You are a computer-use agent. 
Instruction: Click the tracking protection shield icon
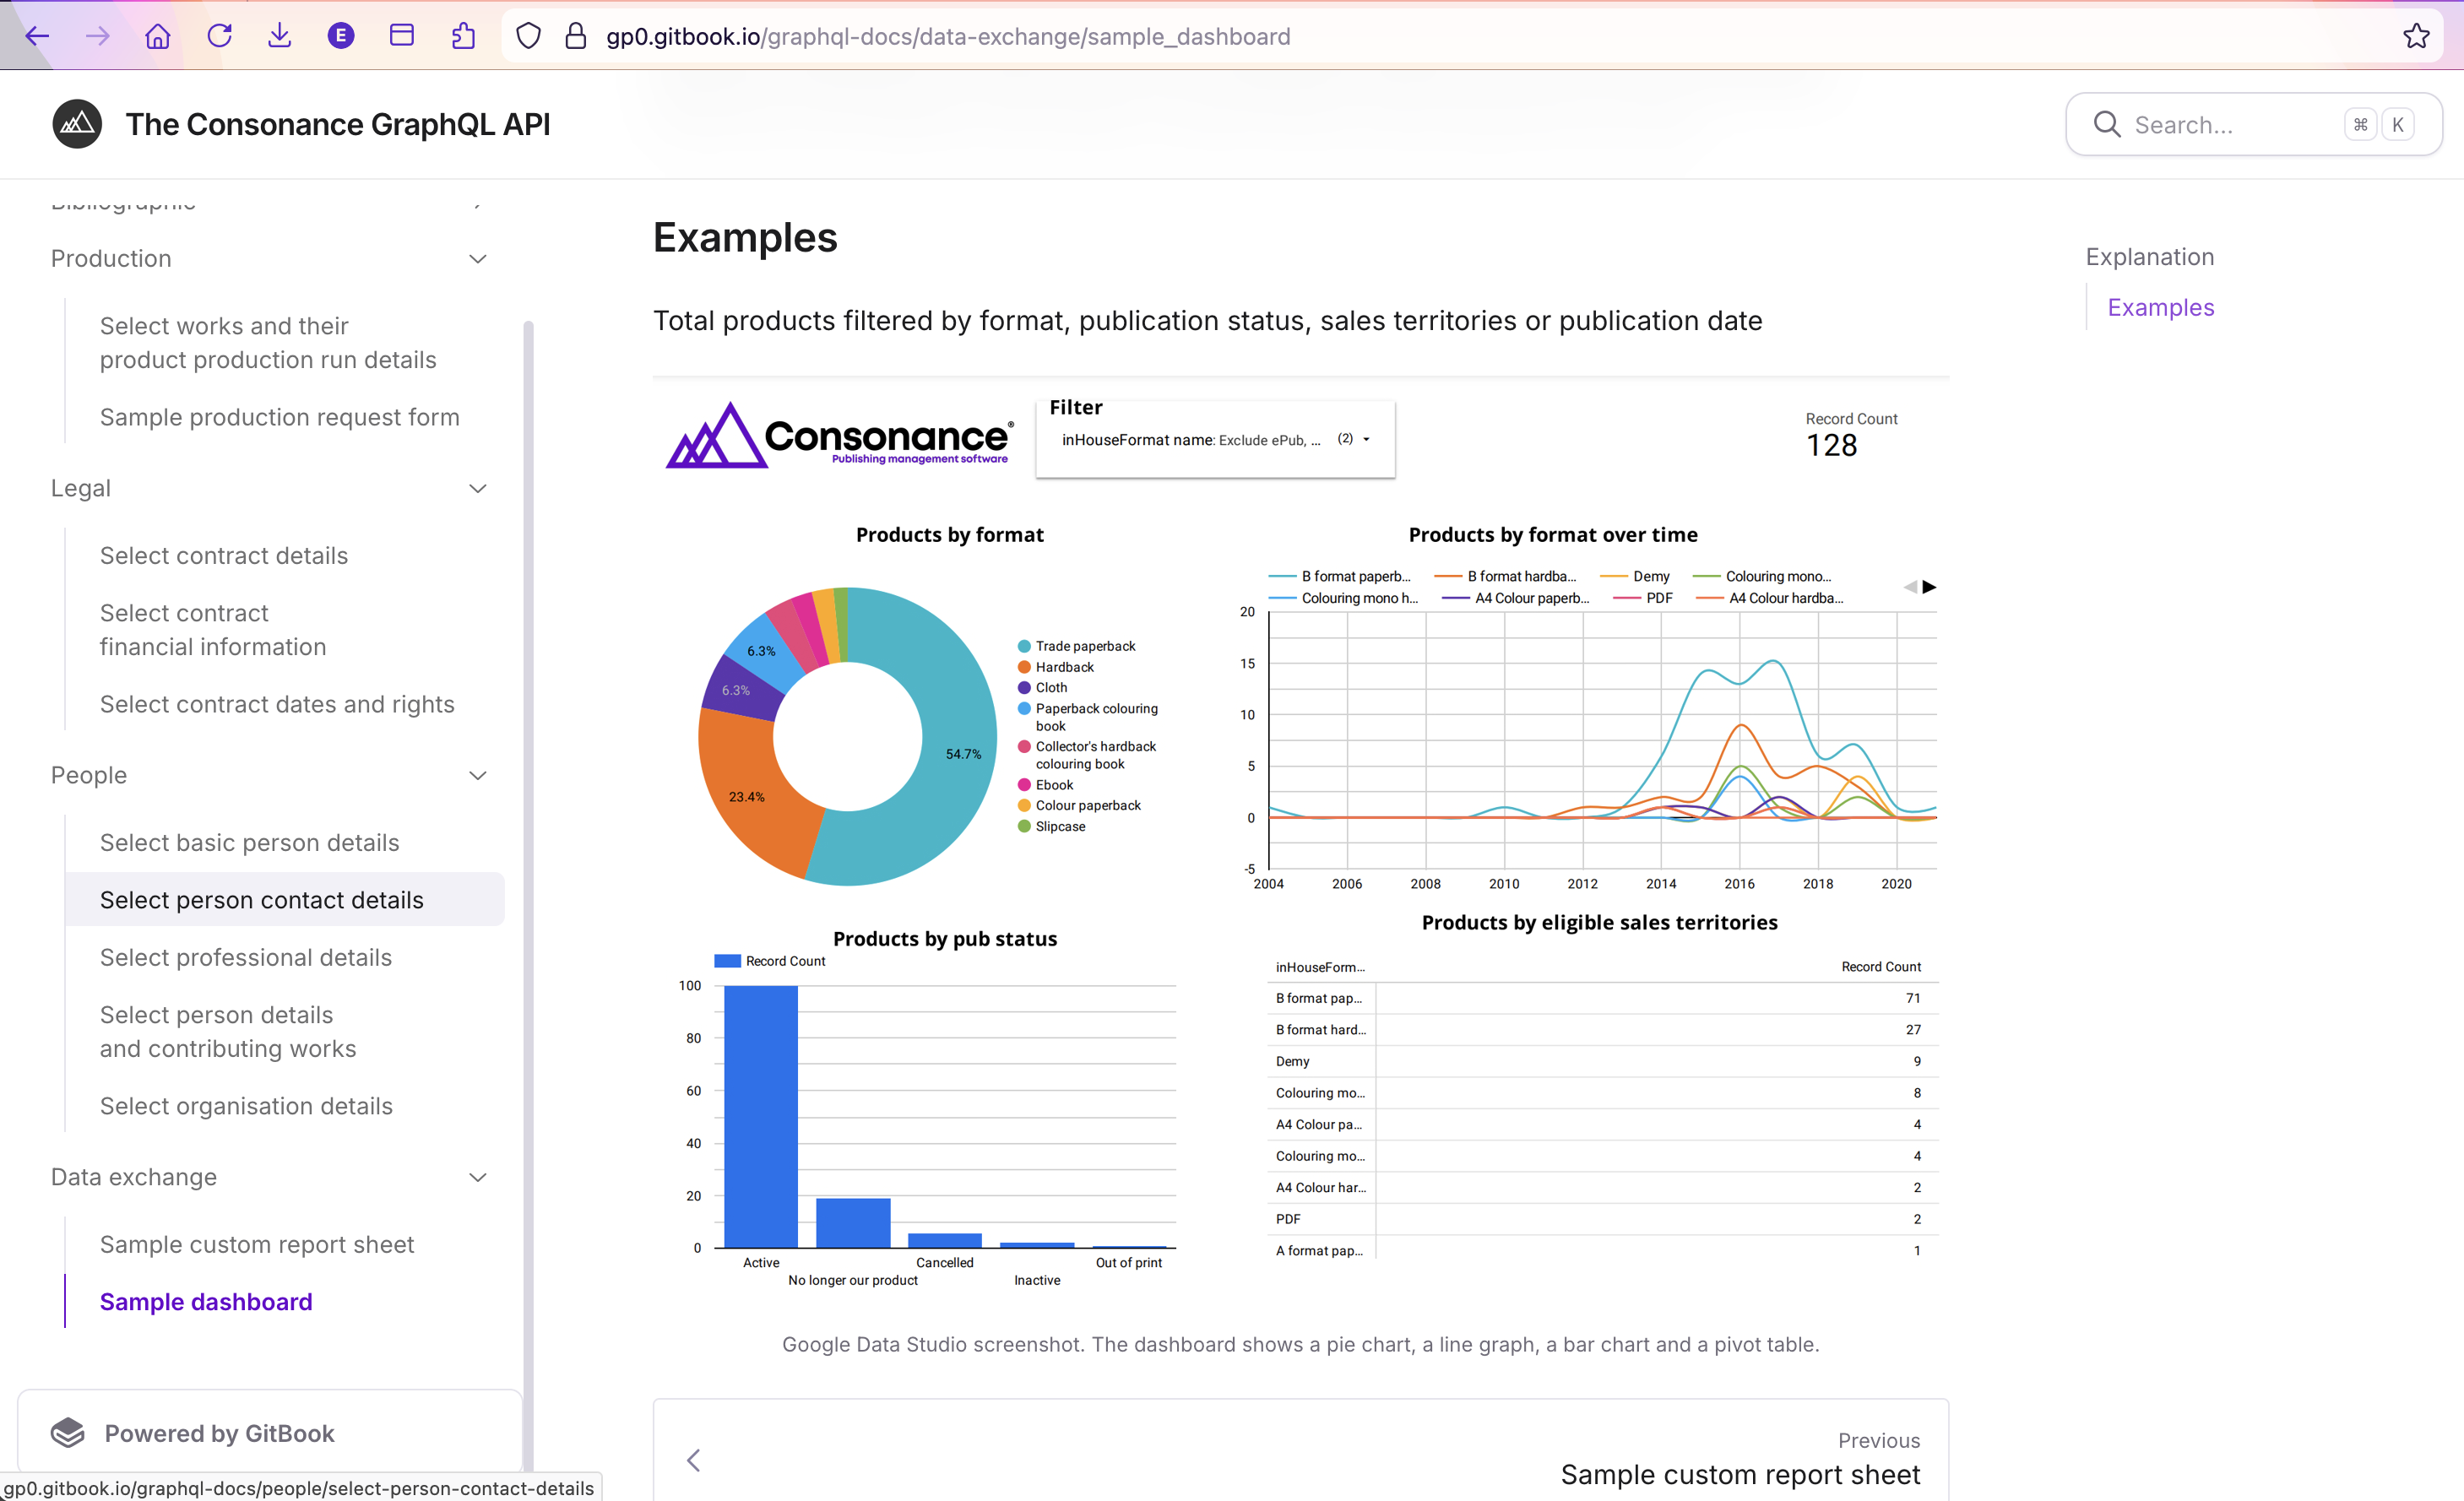pyautogui.click(x=528, y=36)
